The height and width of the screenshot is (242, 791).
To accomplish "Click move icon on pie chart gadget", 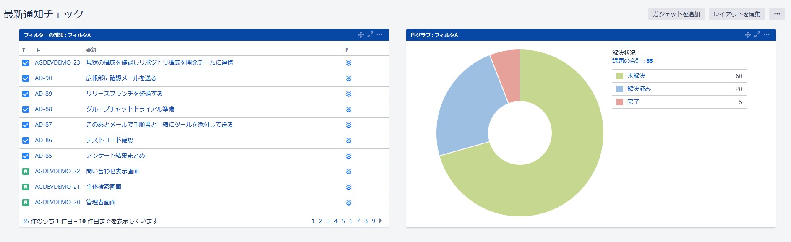I will click(747, 35).
